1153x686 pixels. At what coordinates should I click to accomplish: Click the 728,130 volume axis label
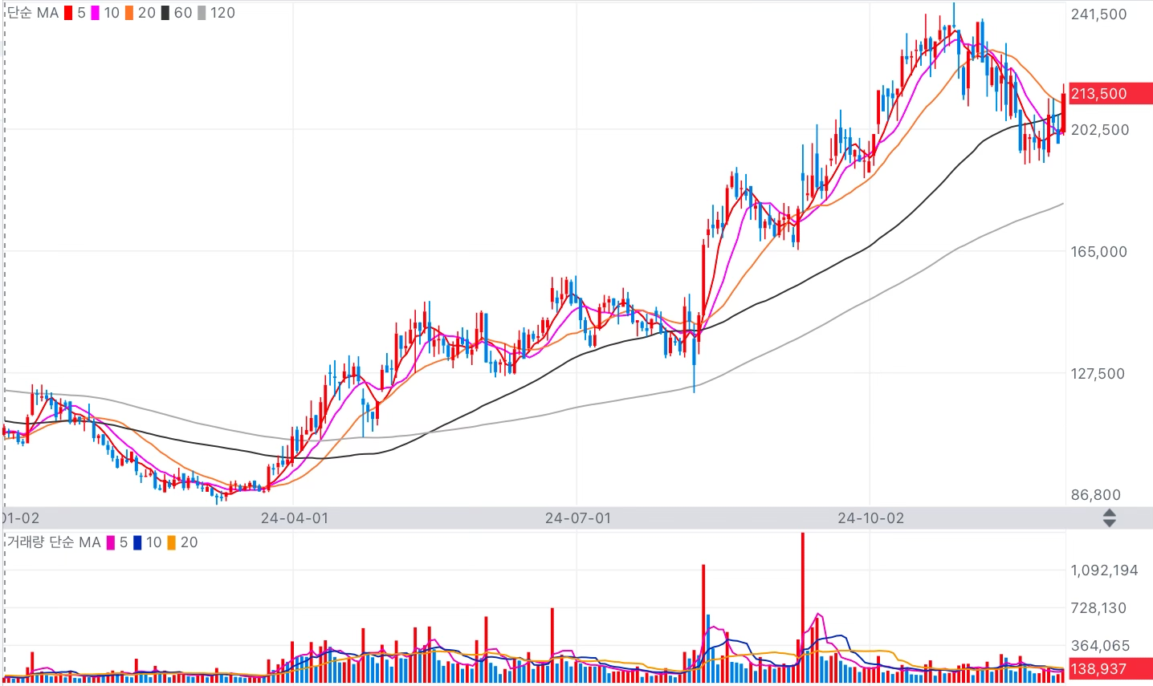(x=1099, y=608)
